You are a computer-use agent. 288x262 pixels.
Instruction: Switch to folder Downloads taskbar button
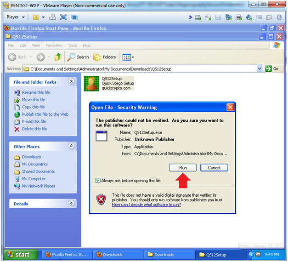(169, 255)
